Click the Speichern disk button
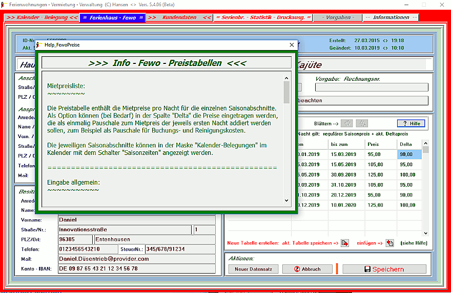Screen dimensions: 451x293 384,269
